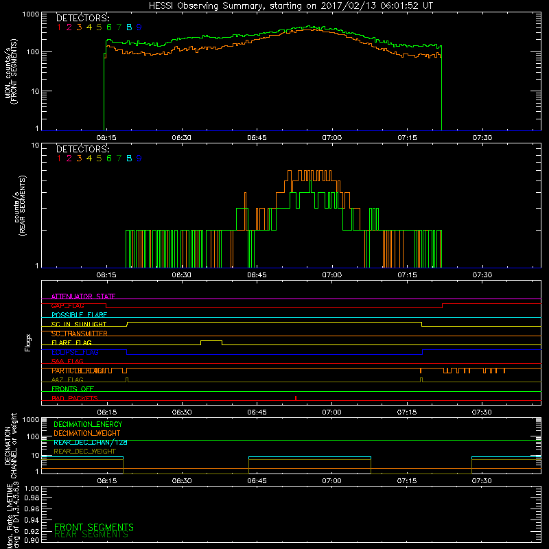Select FRONTS_OFF flag label
Viewport: 549px width, 549px height.
pyautogui.click(x=73, y=388)
